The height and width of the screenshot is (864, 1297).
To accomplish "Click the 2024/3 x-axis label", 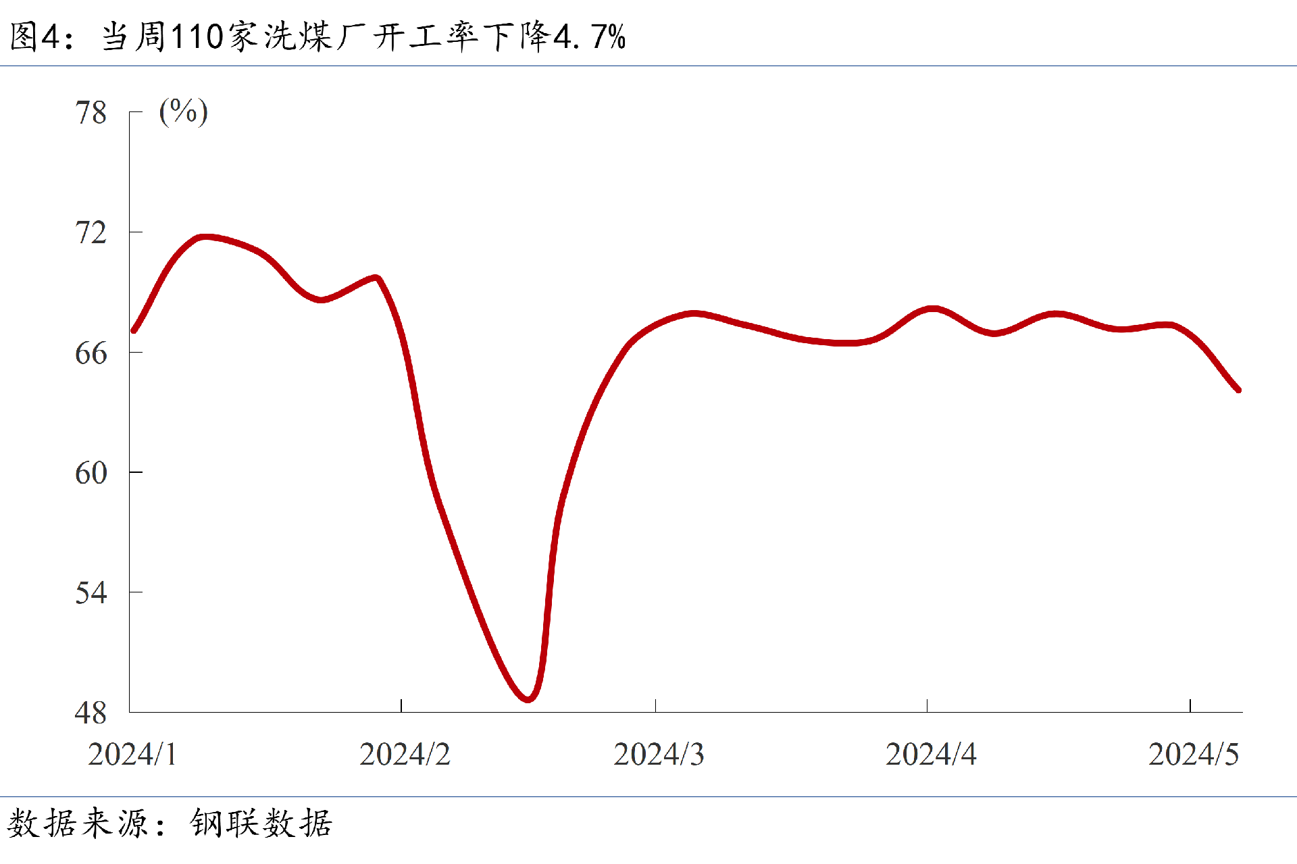I will click(659, 754).
